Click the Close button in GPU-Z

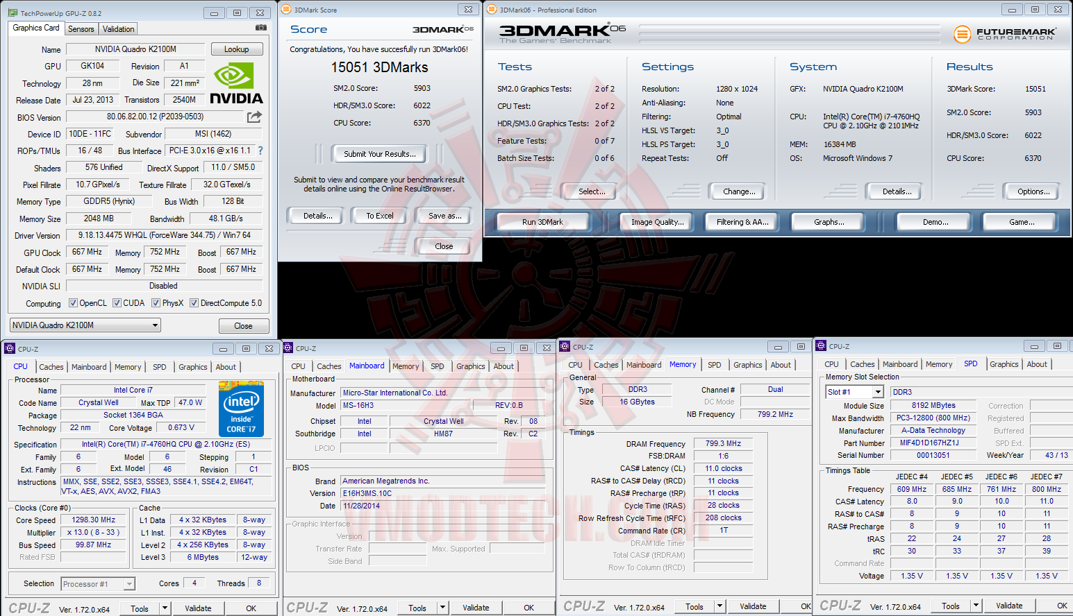tap(243, 326)
